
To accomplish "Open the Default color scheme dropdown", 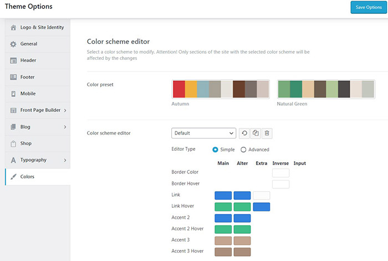I will point(203,133).
